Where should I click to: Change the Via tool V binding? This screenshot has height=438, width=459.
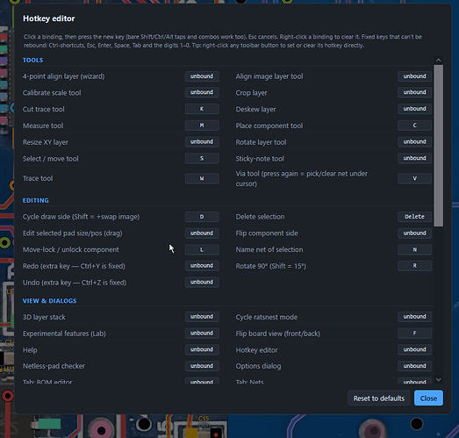[414, 178]
